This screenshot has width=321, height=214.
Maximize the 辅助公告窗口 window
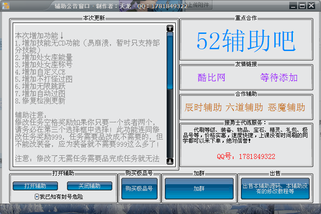(302, 6)
